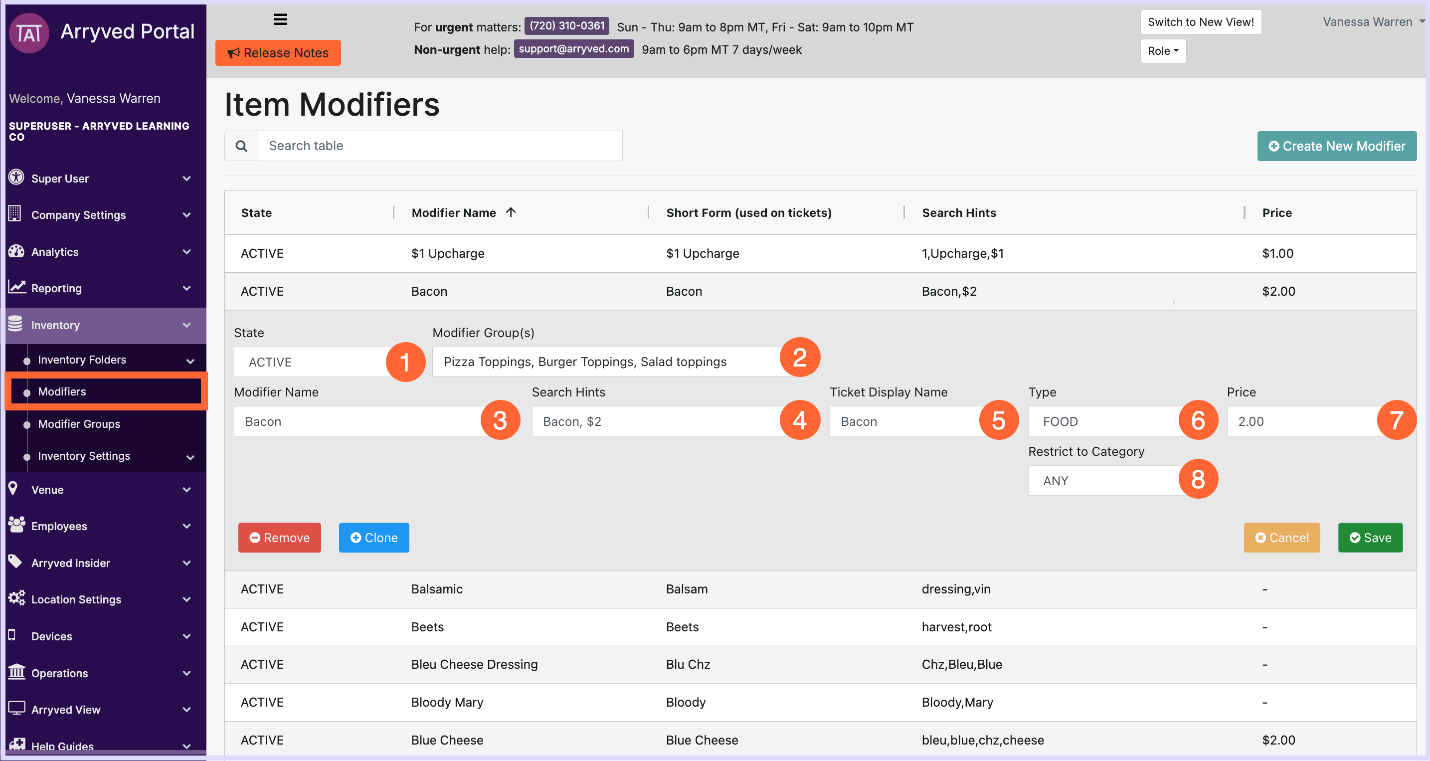
Task: Click the Devices phone icon
Action: click(x=11, y=635)
